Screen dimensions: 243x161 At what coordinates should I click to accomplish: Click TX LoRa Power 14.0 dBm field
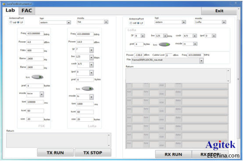85,42
